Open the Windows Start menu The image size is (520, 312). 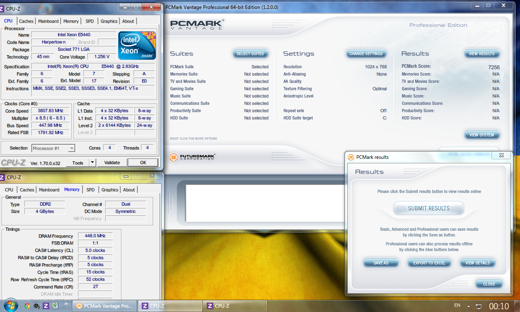[10, 305]
